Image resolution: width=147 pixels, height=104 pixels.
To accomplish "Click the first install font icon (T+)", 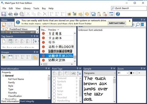I will 52,14.
